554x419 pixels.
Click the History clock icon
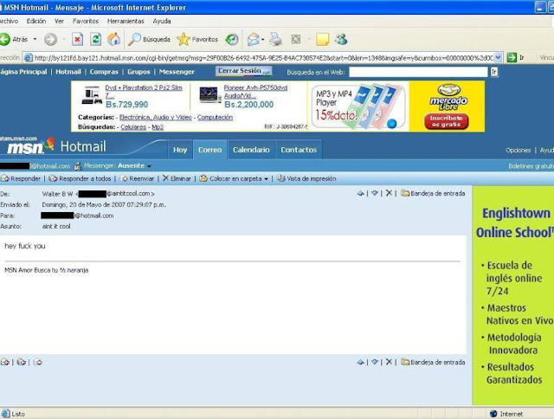(232, 39)
